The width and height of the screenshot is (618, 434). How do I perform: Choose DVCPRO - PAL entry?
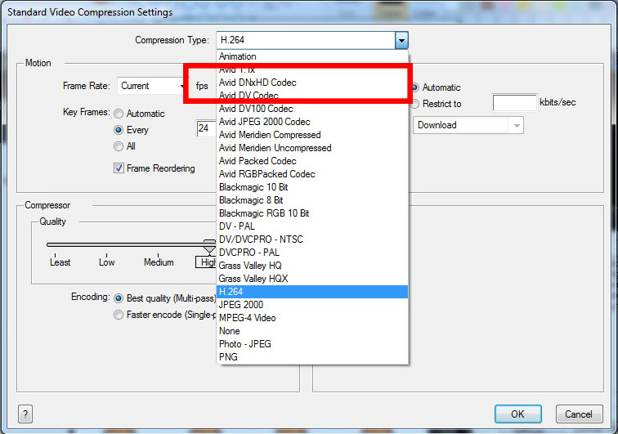coord(312,253)
